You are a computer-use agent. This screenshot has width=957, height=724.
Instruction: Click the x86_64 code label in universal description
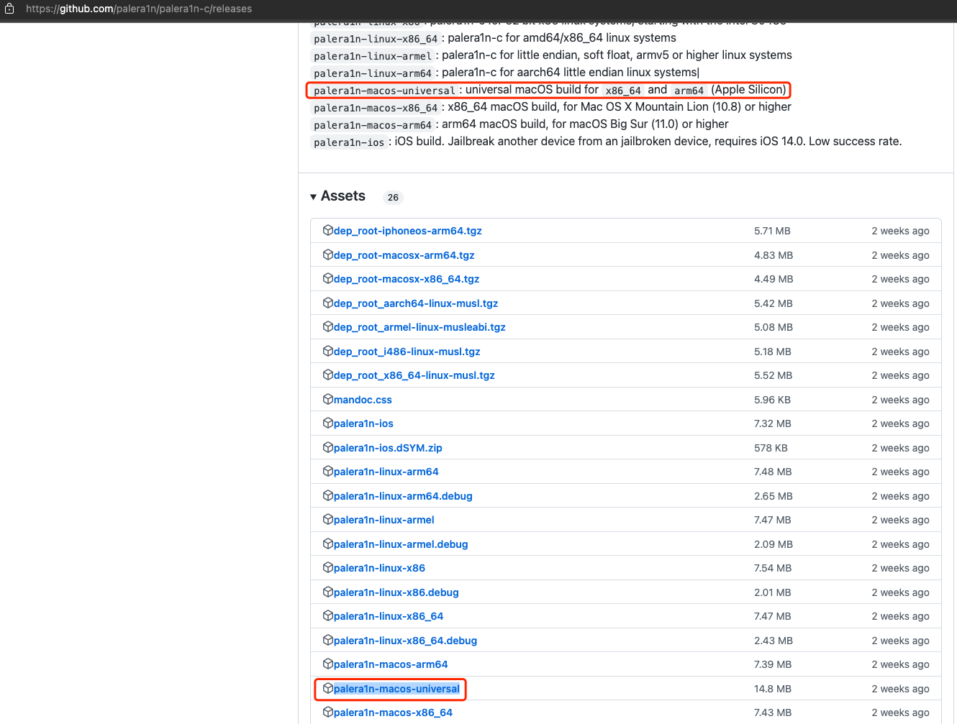click(x=623, y=91)
